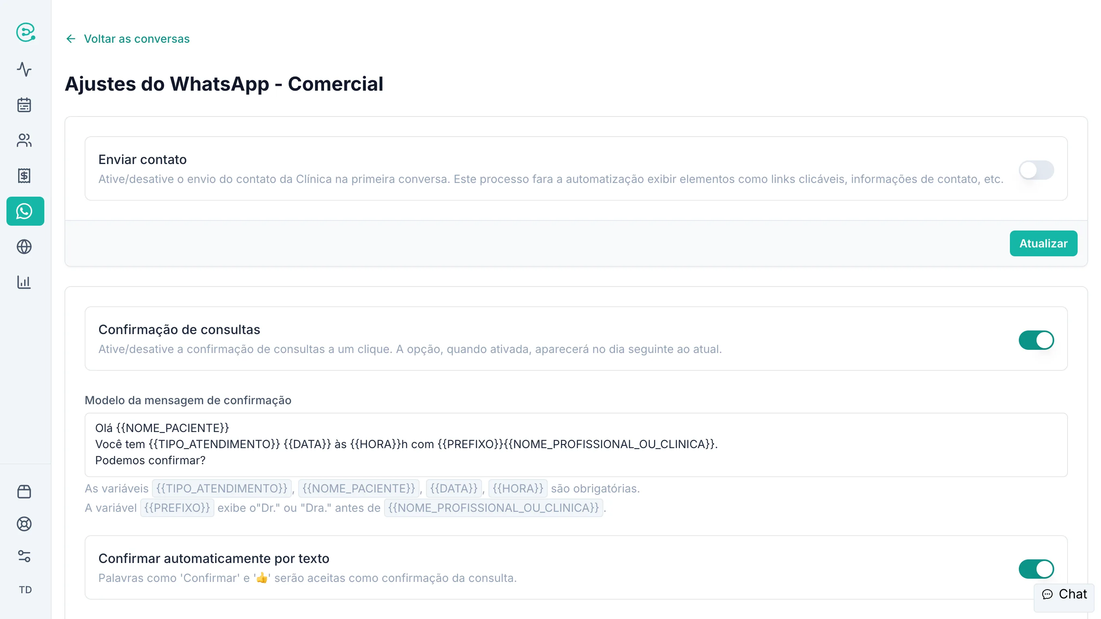Turn off Confirmar automaticamente por texto toggle

tap(1036, 569)
